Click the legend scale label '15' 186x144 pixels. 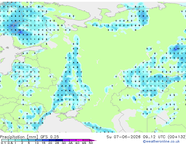click(43, 143)
